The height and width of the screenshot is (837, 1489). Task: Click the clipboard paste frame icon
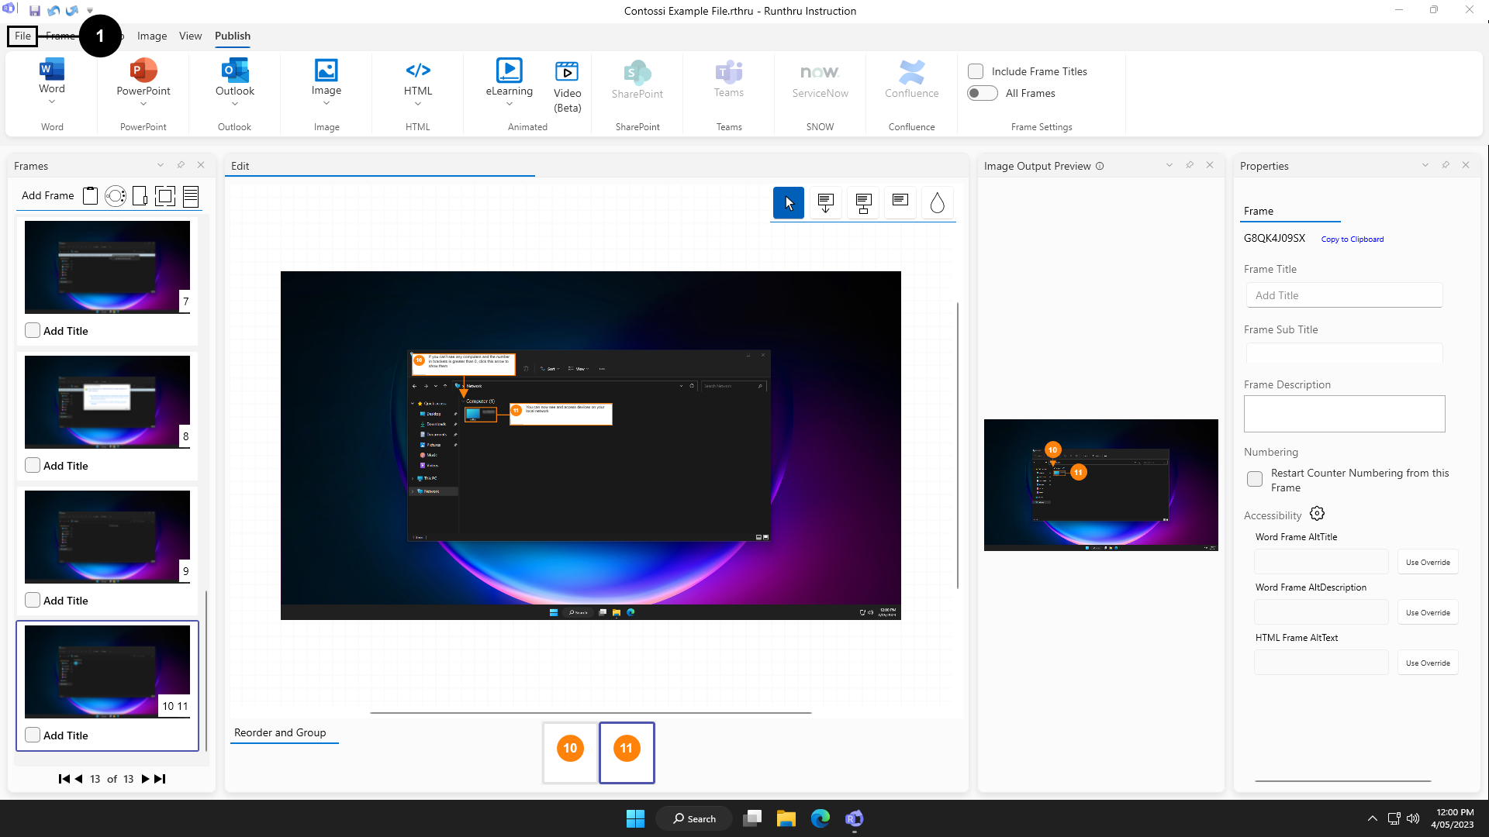[x=91, y=196]
